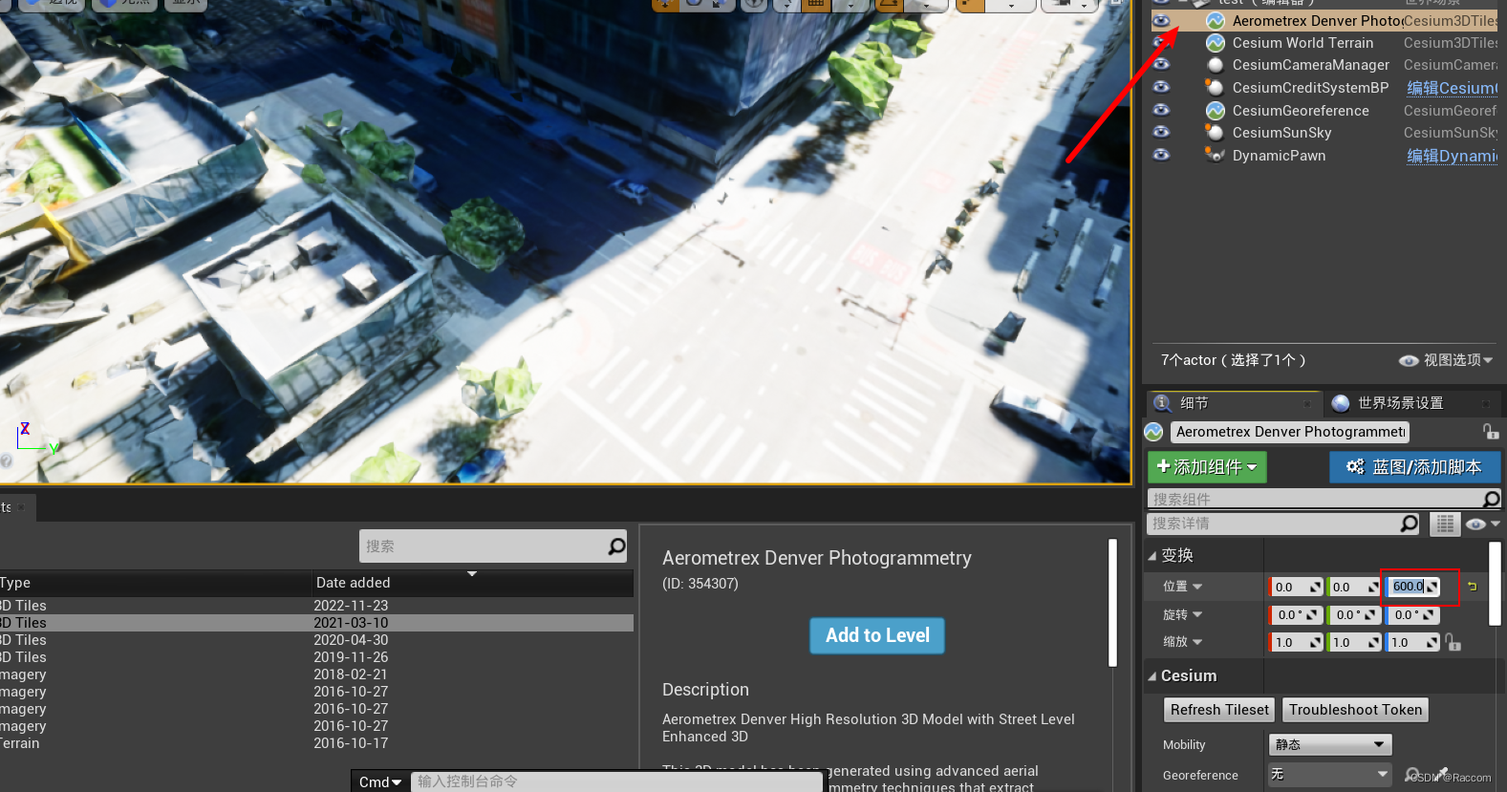This screenshot has height=792, width=1507.
Task: Open the Mobility 静态 dropdown
Action: click(x=1329, y=744)
